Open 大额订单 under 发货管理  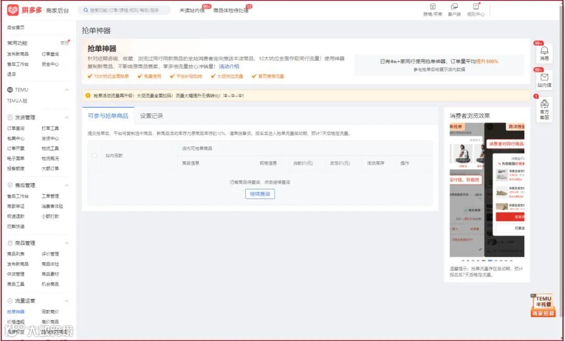pos(50,168)
